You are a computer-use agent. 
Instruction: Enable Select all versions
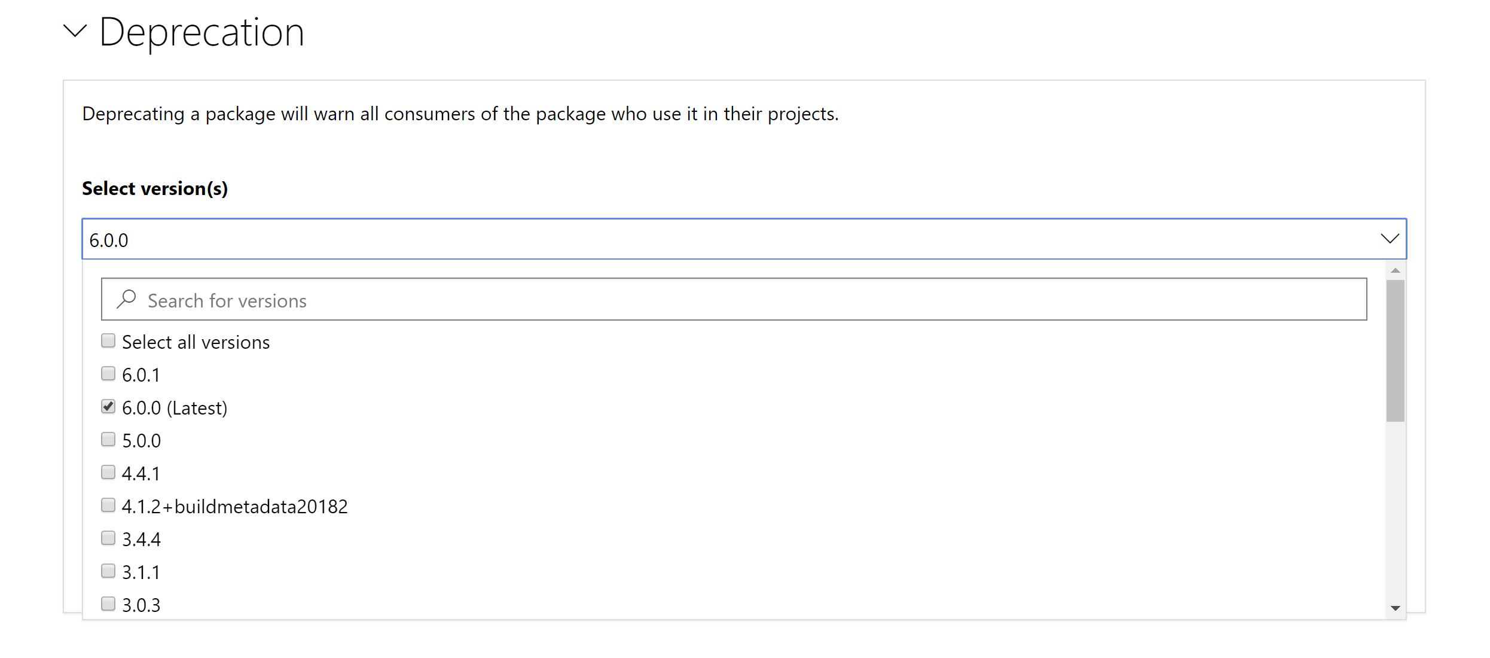(108, 340)
